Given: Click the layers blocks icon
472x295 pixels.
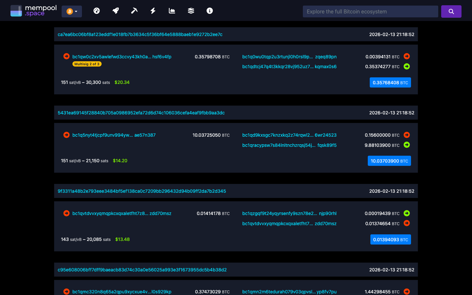Looking at the screenshot, I should [191, 11].
